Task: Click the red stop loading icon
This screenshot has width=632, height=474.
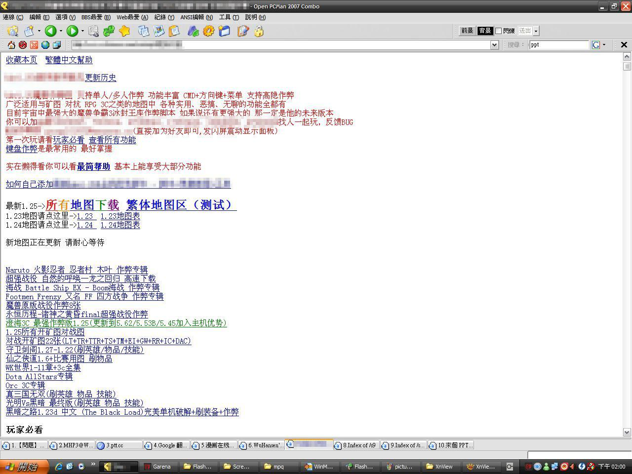Action: click(x=23, y=45)
